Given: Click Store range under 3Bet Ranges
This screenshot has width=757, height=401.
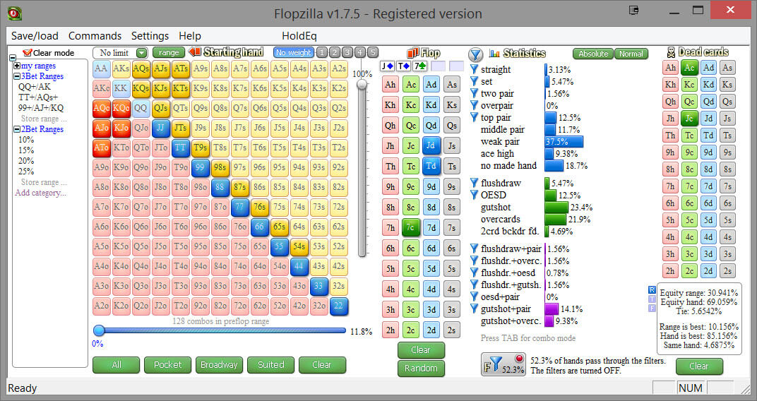Looking at the screenshot, I should point(44,119).
